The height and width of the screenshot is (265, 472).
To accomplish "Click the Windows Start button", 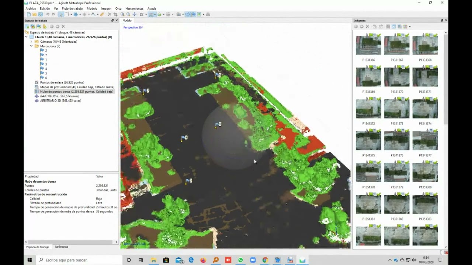I will pos(29,260).
